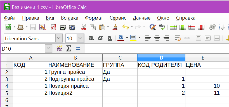Open the Правка menu
Image resolution: width=229 pixels, height=107 pixels.
[30, 18]
